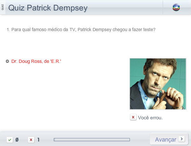Screen dimensions: 191x146
Task: Open the man with cane photo
Action: pos(158,84)
